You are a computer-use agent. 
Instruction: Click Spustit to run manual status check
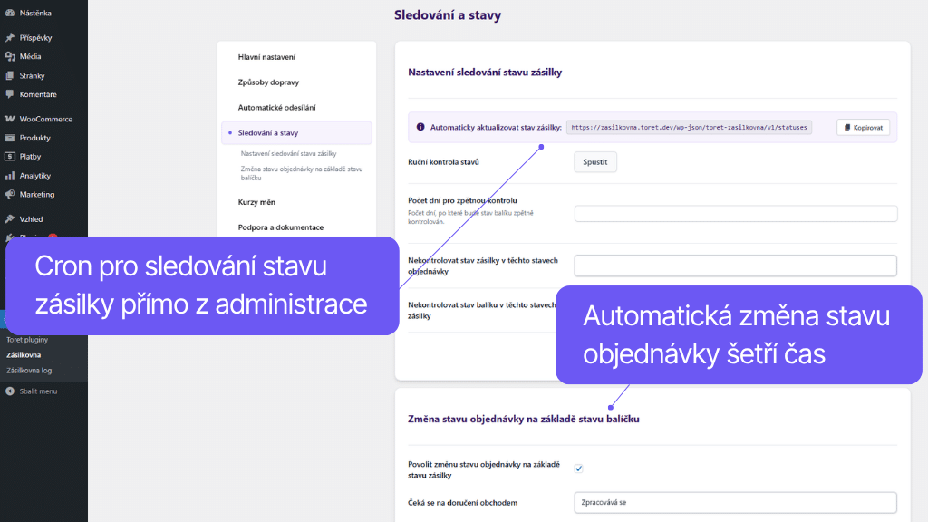pos(594,161)
